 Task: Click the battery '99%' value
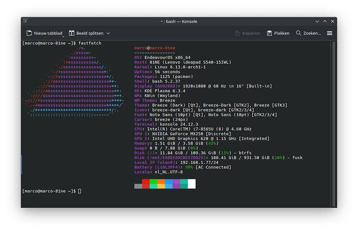pyautogui.click(x=189, y=167)
